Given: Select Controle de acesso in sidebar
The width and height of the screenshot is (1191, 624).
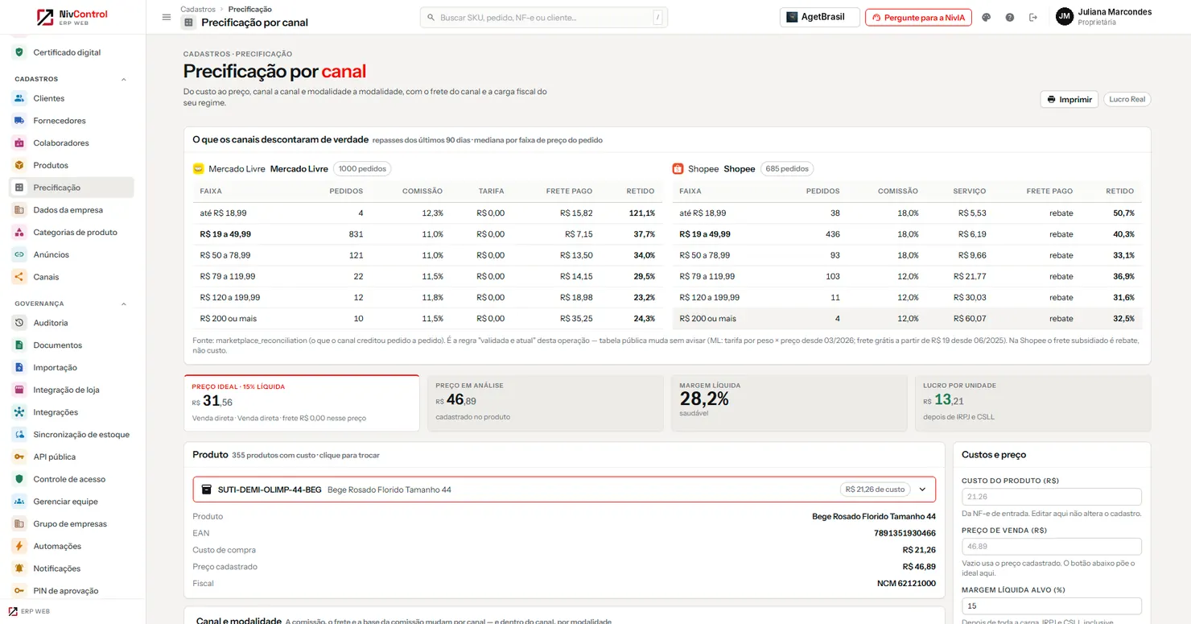Looking at the screenshot, I should (72, 479).
